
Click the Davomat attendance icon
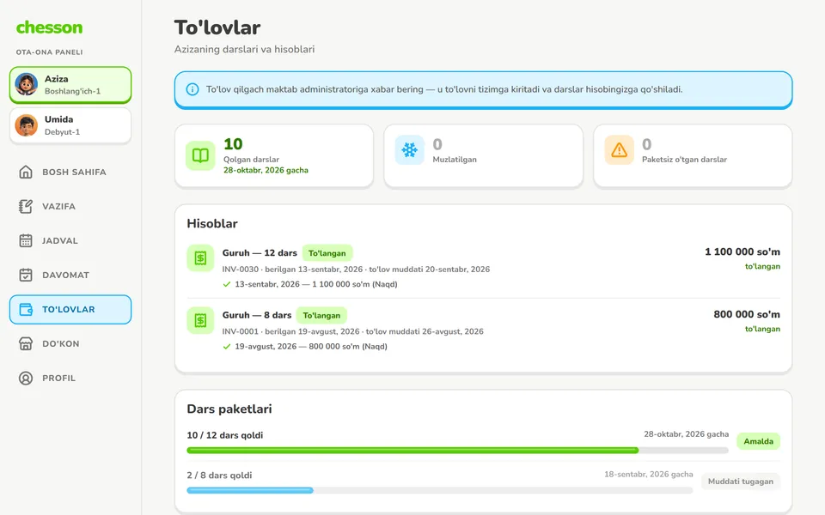(x=26, y=275)
